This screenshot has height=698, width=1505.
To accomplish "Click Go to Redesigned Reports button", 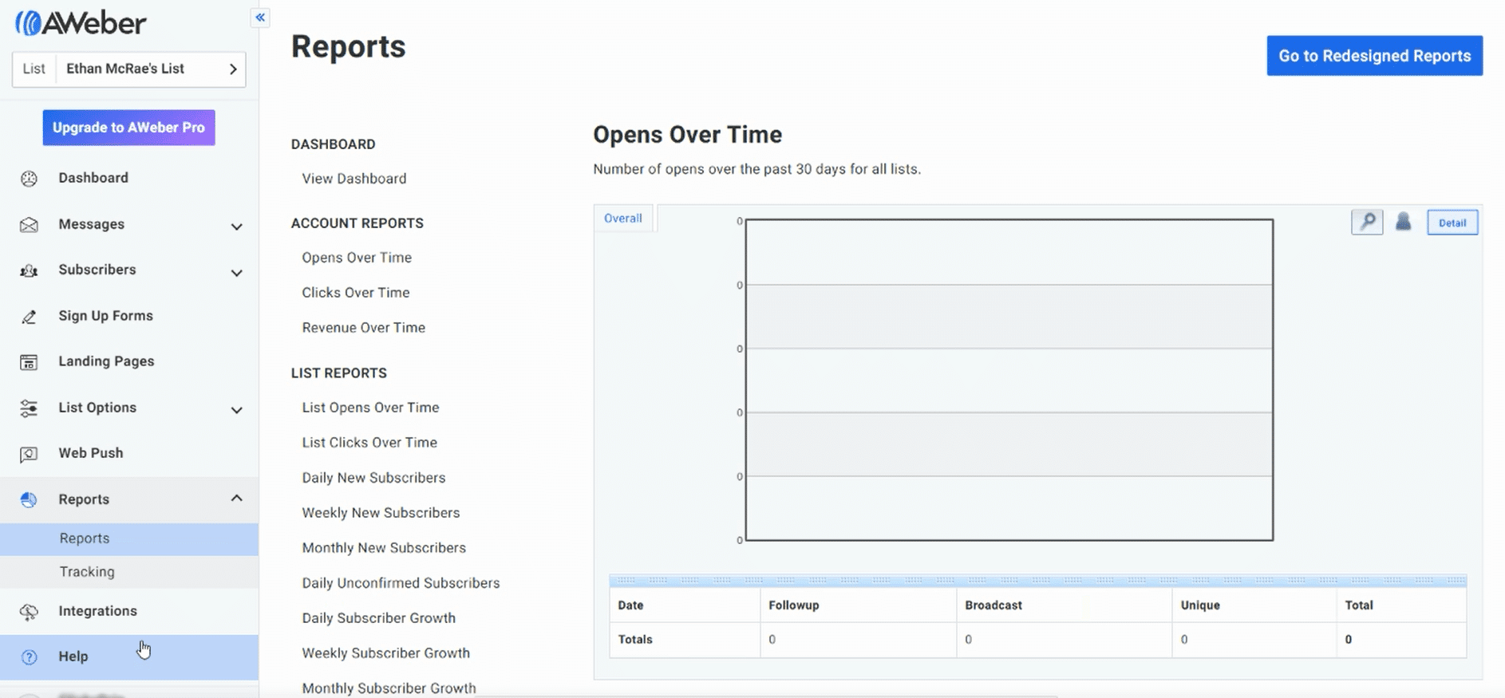I will click(1374, 56).
